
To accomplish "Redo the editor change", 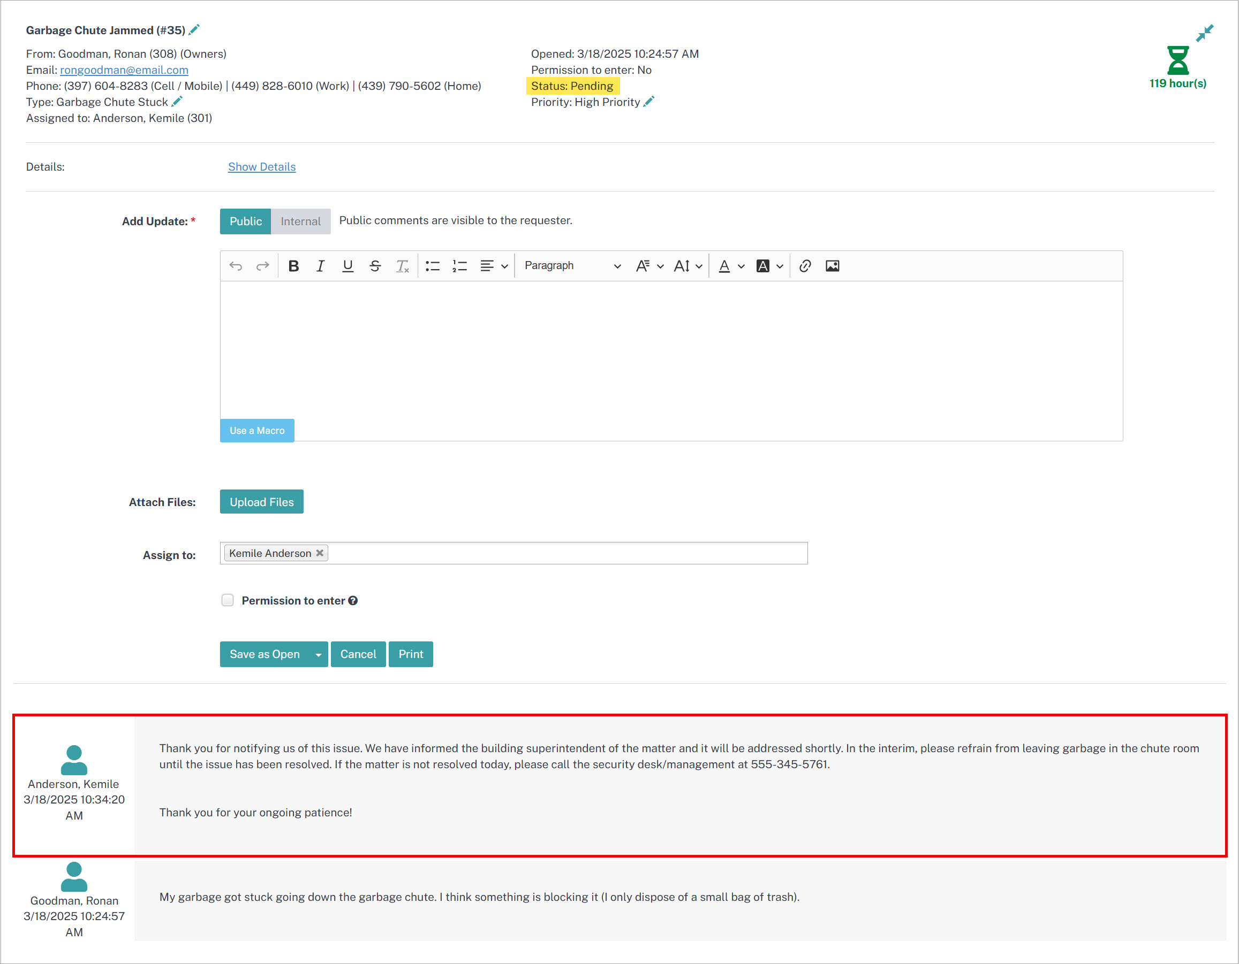I will [263, 266].
